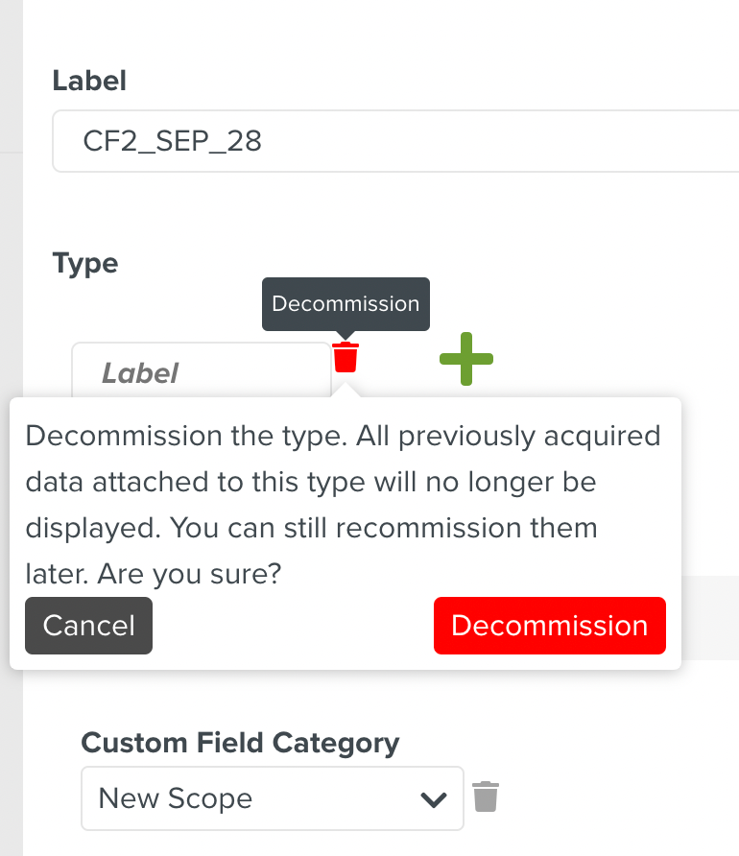The width and height of the screenshot is (739, 856).
Task: Focus the CF2_SEP_28 label field
Action: tap(384, 141)
